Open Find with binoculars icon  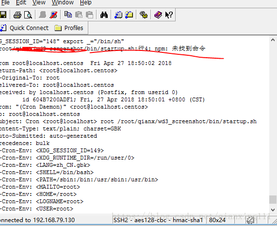104,15
